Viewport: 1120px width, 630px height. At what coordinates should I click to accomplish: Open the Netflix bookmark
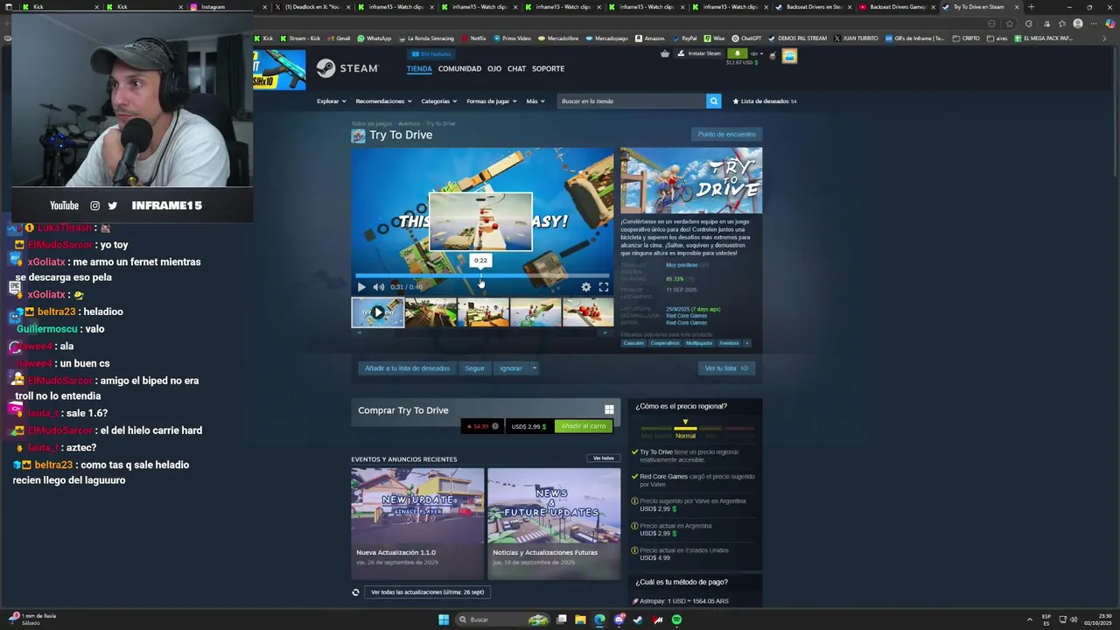[x=473, y=38]
